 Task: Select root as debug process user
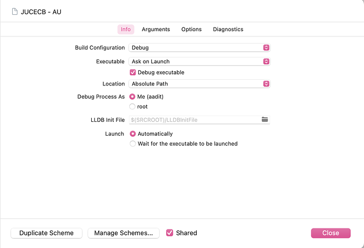tap(133, 107)
